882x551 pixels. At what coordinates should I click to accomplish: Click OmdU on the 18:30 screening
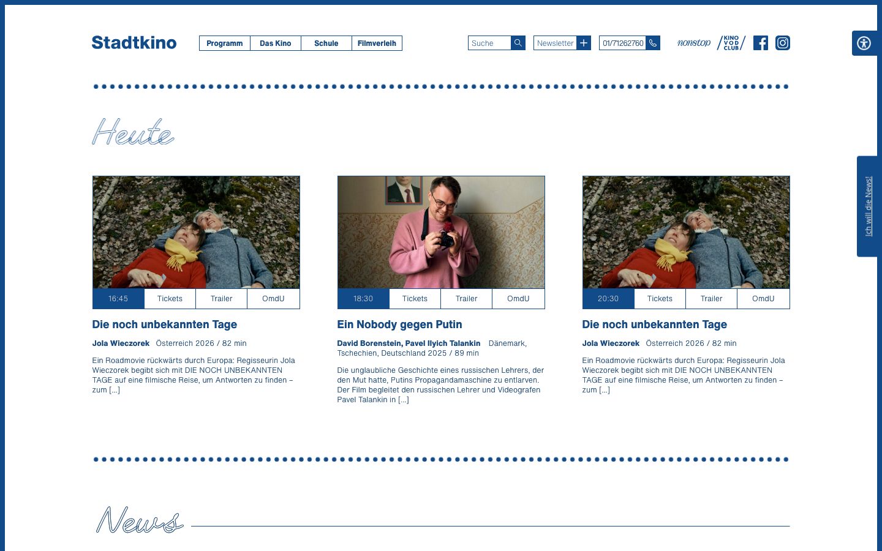pos(518,299)
